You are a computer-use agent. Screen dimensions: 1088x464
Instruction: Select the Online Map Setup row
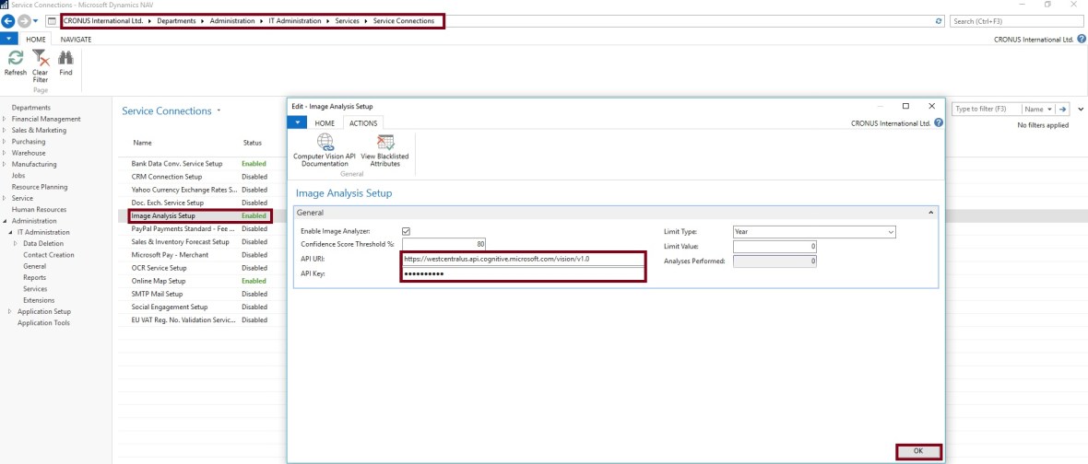click(159, 281)
